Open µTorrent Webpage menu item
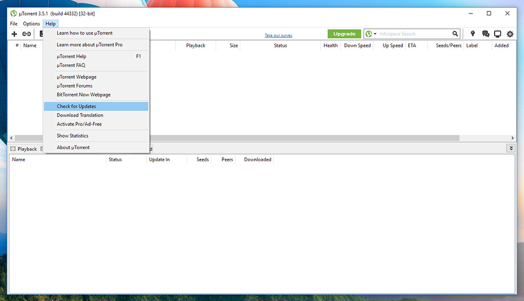 pyautogui.click(x=96, y=77)
